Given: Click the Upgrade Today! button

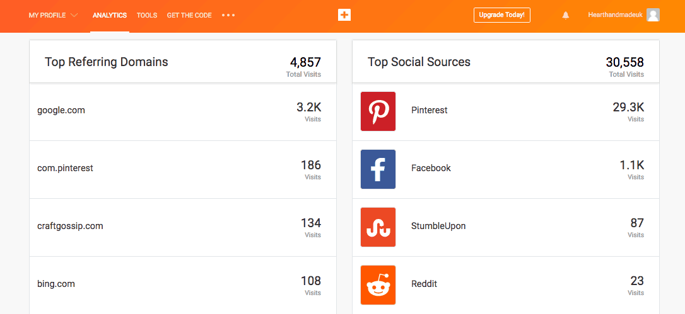Looking at the screenshot, I should click(x=502, y=15).
